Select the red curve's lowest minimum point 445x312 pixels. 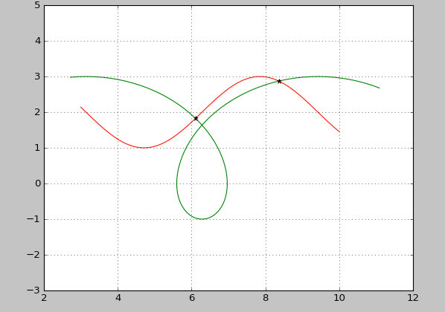coord(144,148)
